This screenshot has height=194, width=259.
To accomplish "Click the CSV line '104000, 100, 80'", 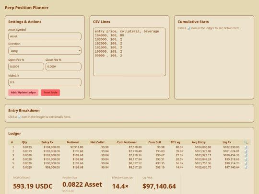I will pos(109,35).
